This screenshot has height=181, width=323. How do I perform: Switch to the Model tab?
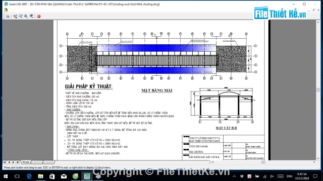click(26, 162)
